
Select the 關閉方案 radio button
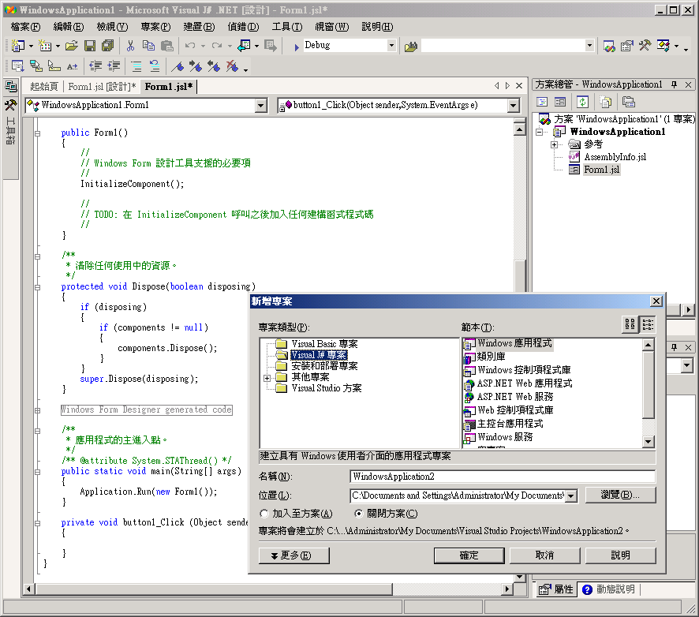click(x=358, y=514)
